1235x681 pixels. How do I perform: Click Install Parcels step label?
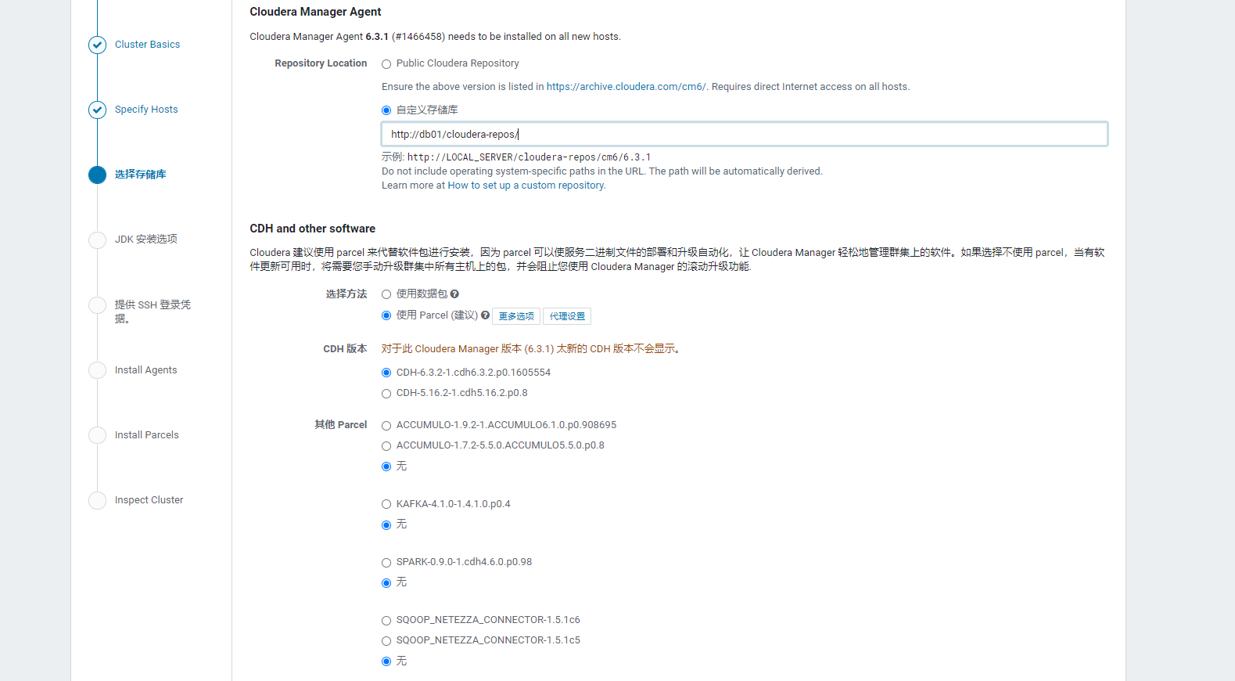tap(146, 435)
